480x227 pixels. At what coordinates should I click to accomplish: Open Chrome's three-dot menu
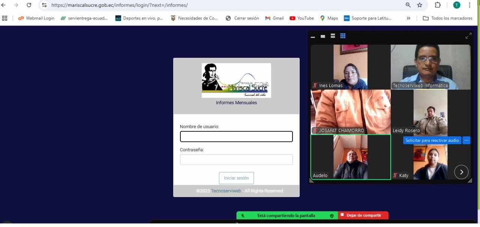(469, 5)
